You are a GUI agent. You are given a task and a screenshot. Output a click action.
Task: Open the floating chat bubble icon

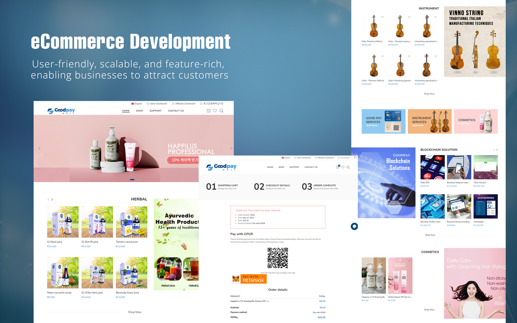[354, 227]
